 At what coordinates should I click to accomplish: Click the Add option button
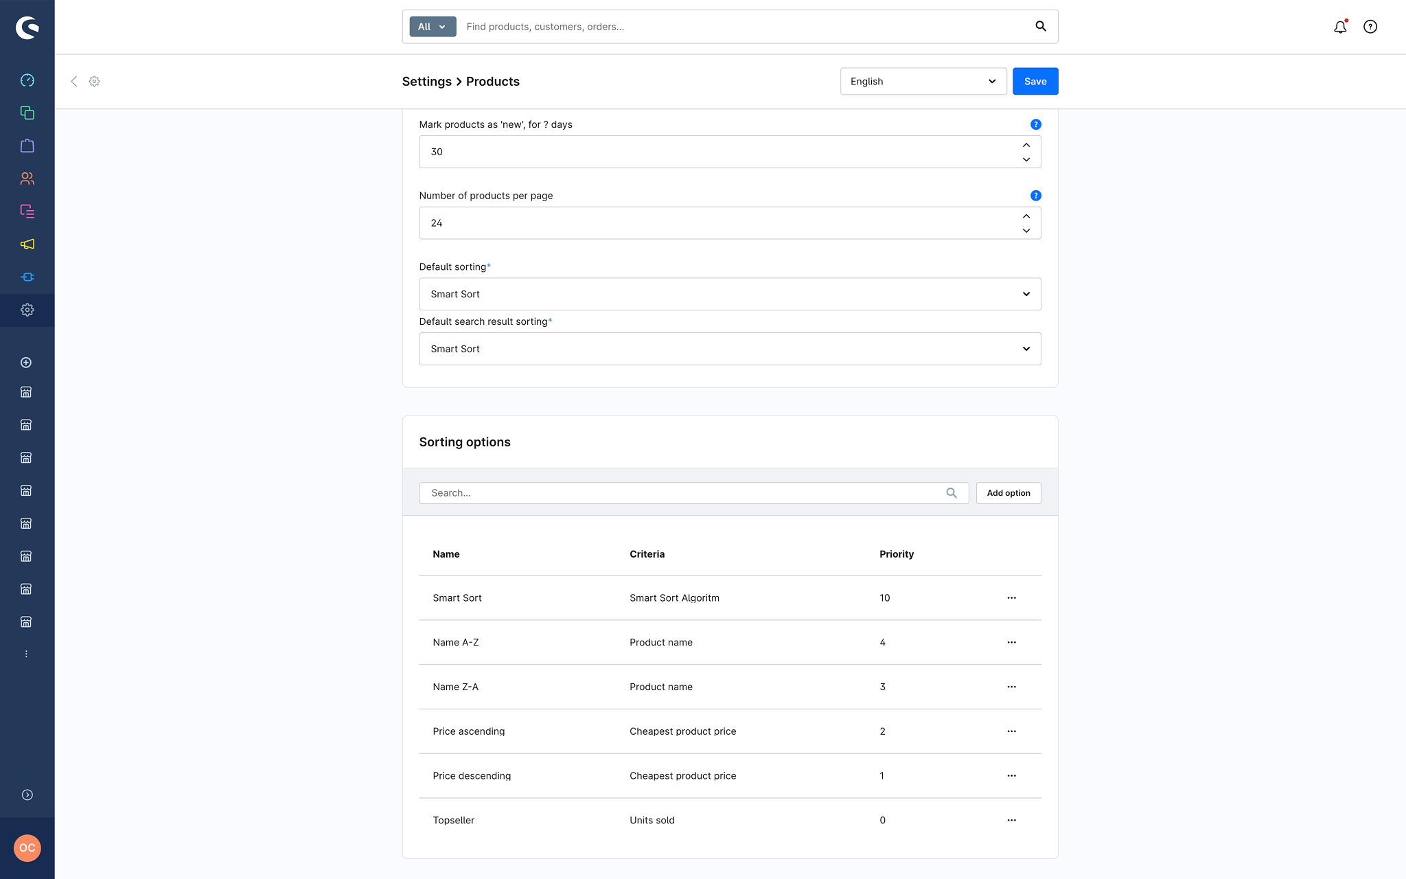tap(1009, 493)
